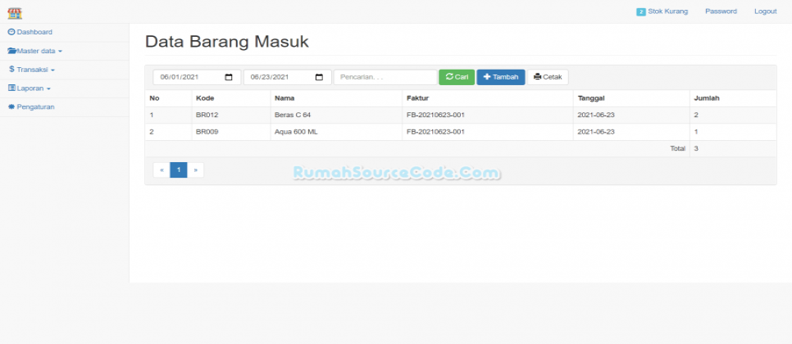Click the green Cari button
The height and width of the screenshot is (344, 792).
click(x=457, y=77)
